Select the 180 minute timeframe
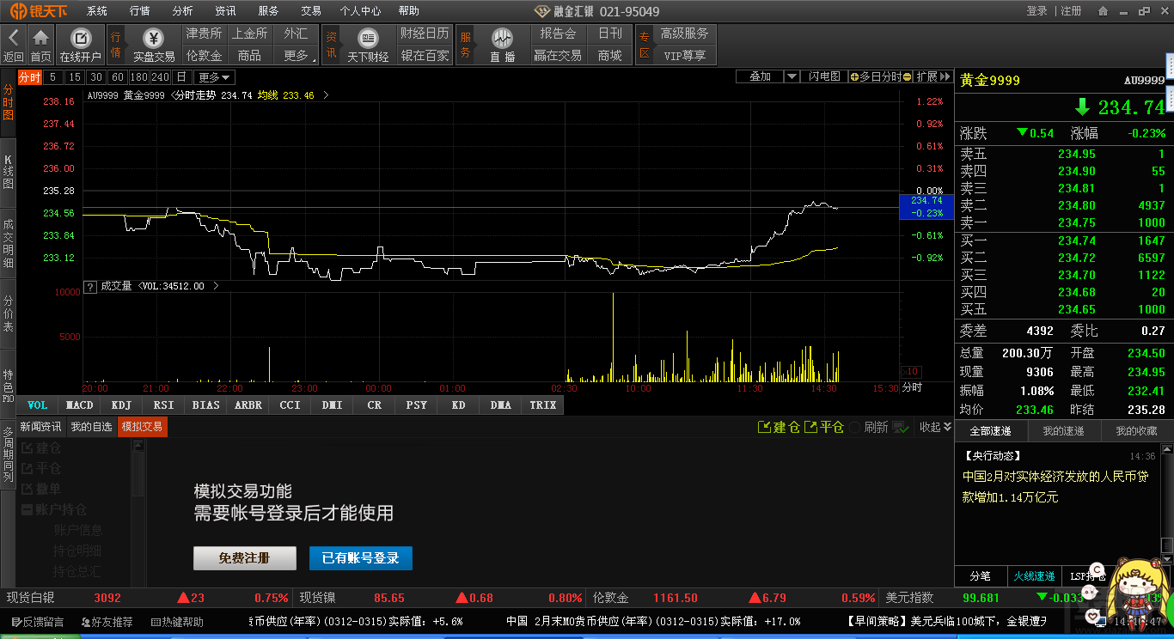 click(x=138, y=77)
